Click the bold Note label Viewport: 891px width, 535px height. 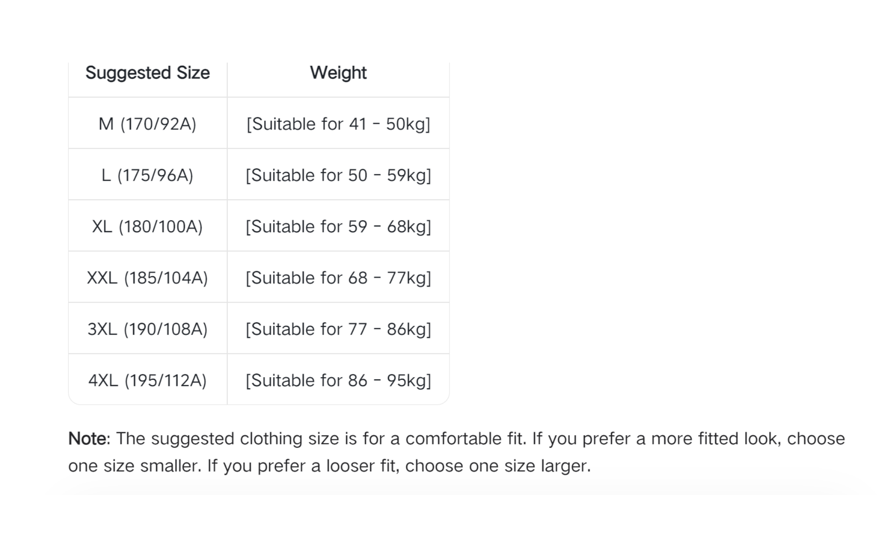89,438
